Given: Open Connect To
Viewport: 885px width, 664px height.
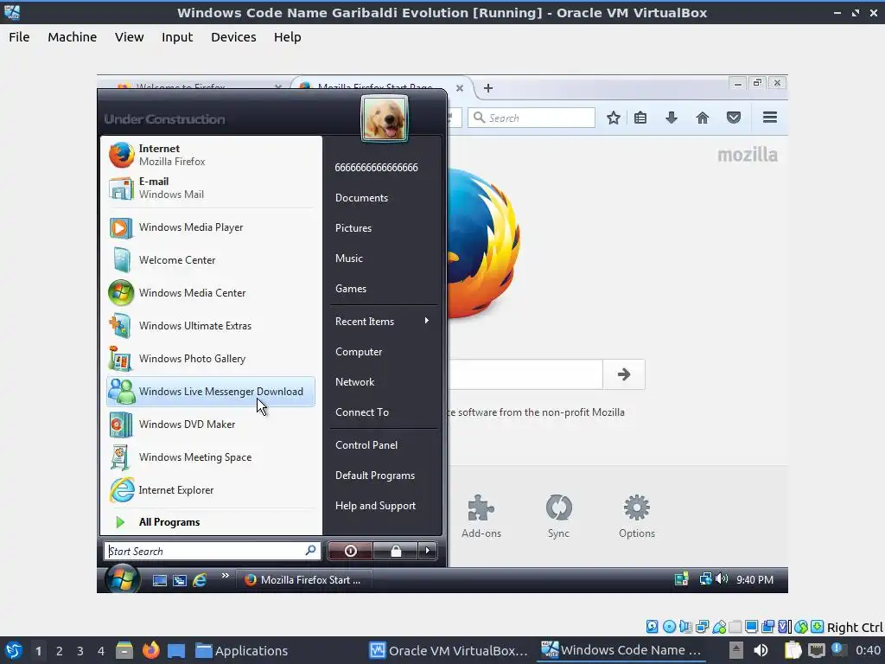Looking at the screenshot, I should point(362,412).
